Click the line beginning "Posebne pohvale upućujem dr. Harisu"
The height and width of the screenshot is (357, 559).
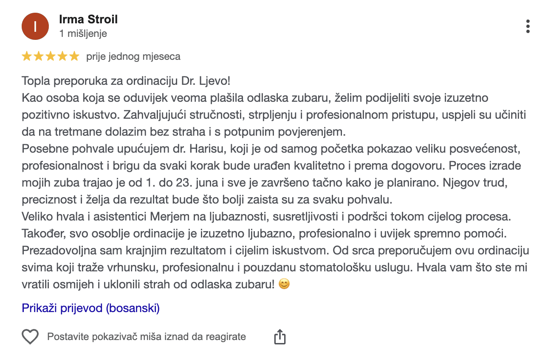(x=271, y=149)
